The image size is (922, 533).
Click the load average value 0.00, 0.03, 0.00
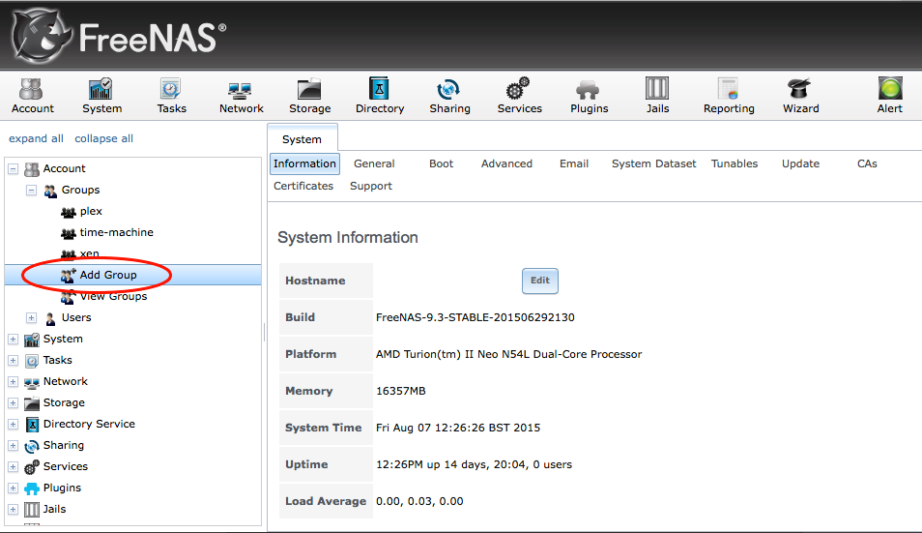pyautogui.click(x=419, y=501)
